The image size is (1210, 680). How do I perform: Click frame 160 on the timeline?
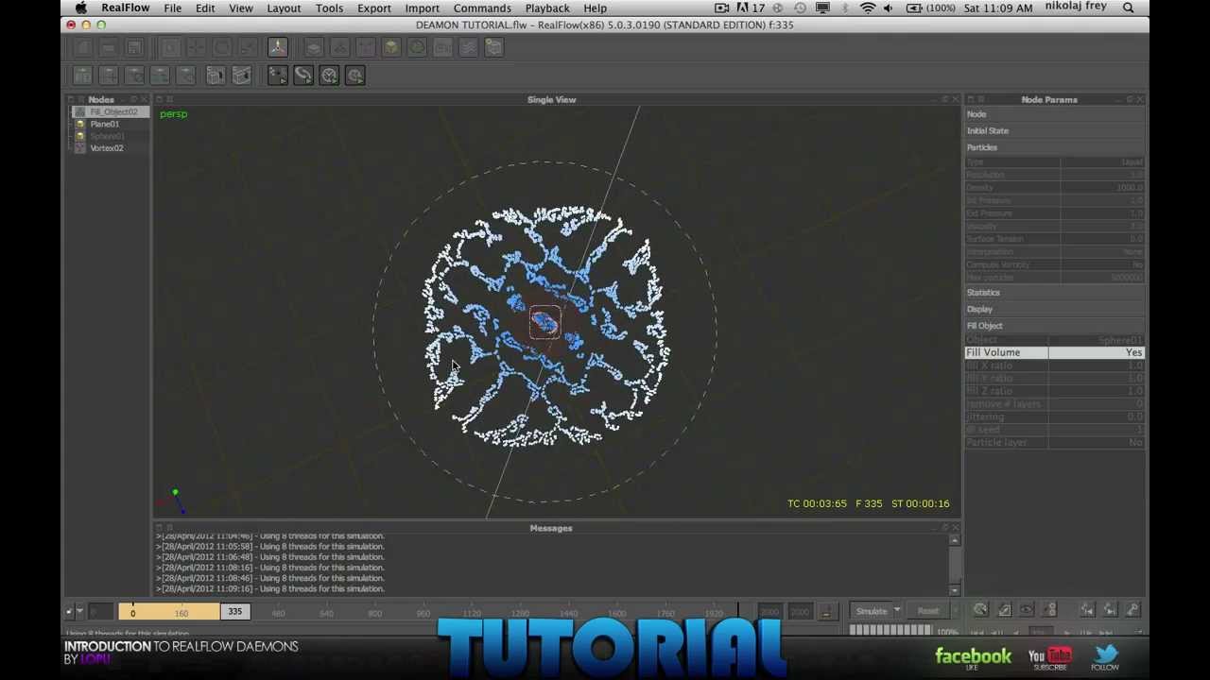tap(181, 613)
